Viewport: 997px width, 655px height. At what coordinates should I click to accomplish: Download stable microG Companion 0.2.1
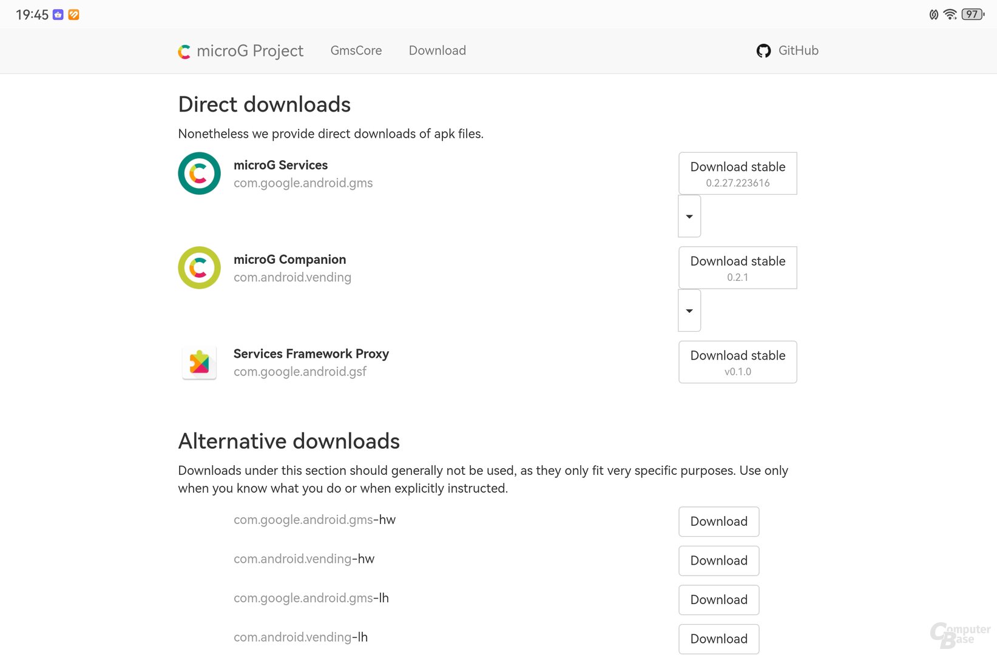tap(738, 267)
